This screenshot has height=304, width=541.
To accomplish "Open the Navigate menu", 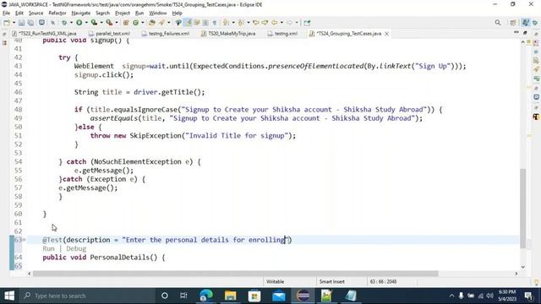I will pos(81,14).
